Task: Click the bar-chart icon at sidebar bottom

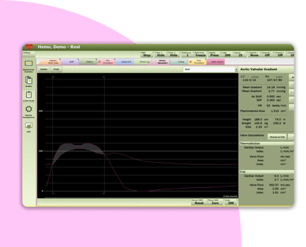Action: point(29,126)
